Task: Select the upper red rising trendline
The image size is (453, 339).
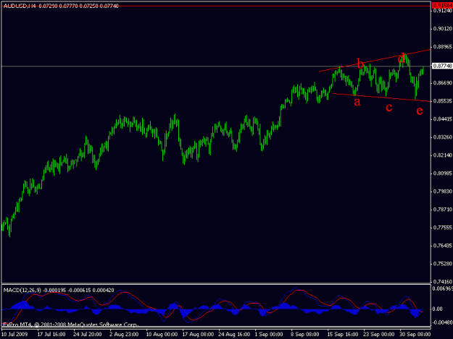Action: 375,61
